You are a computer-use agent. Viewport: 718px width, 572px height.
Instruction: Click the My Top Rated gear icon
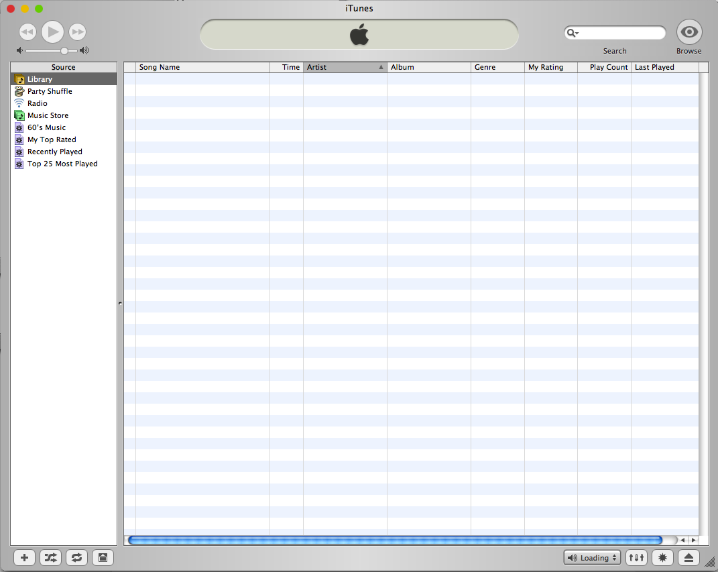[x=19, y=139]
